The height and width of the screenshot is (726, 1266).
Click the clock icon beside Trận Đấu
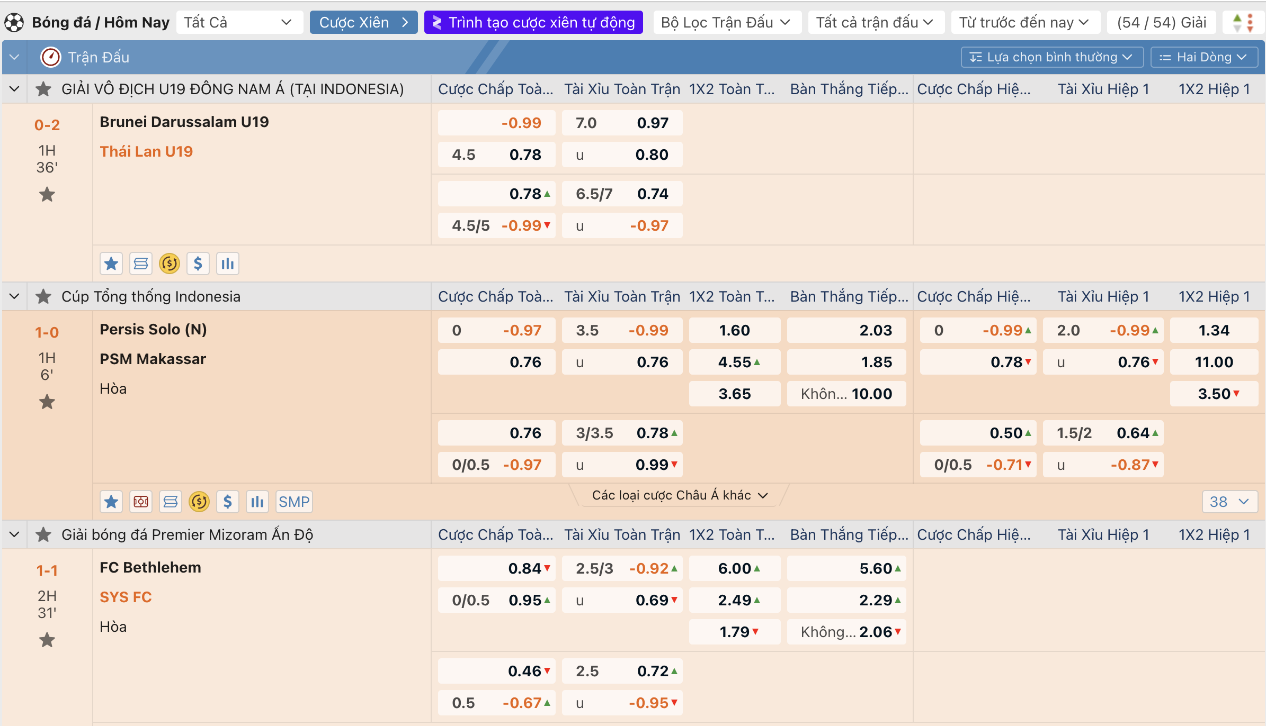point(51,57)
